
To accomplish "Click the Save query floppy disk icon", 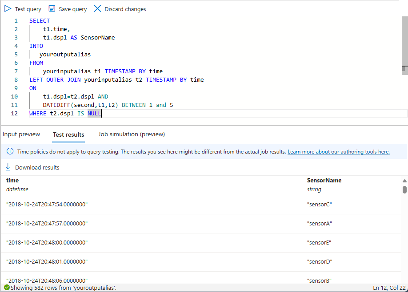I will point(52,8).
